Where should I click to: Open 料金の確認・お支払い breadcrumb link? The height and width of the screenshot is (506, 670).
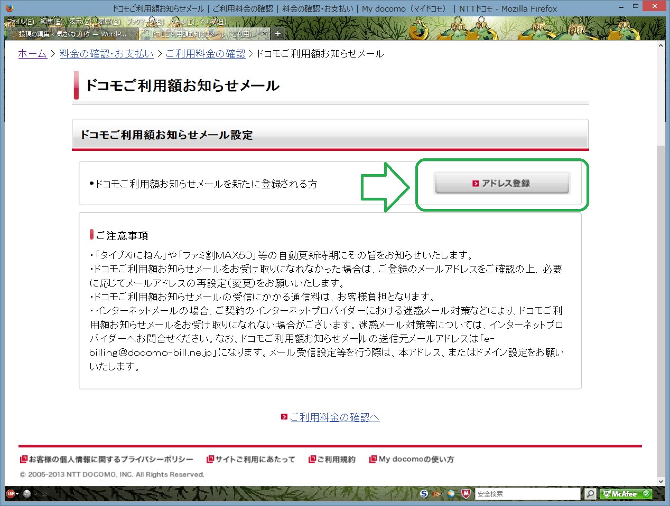point(107,54)
